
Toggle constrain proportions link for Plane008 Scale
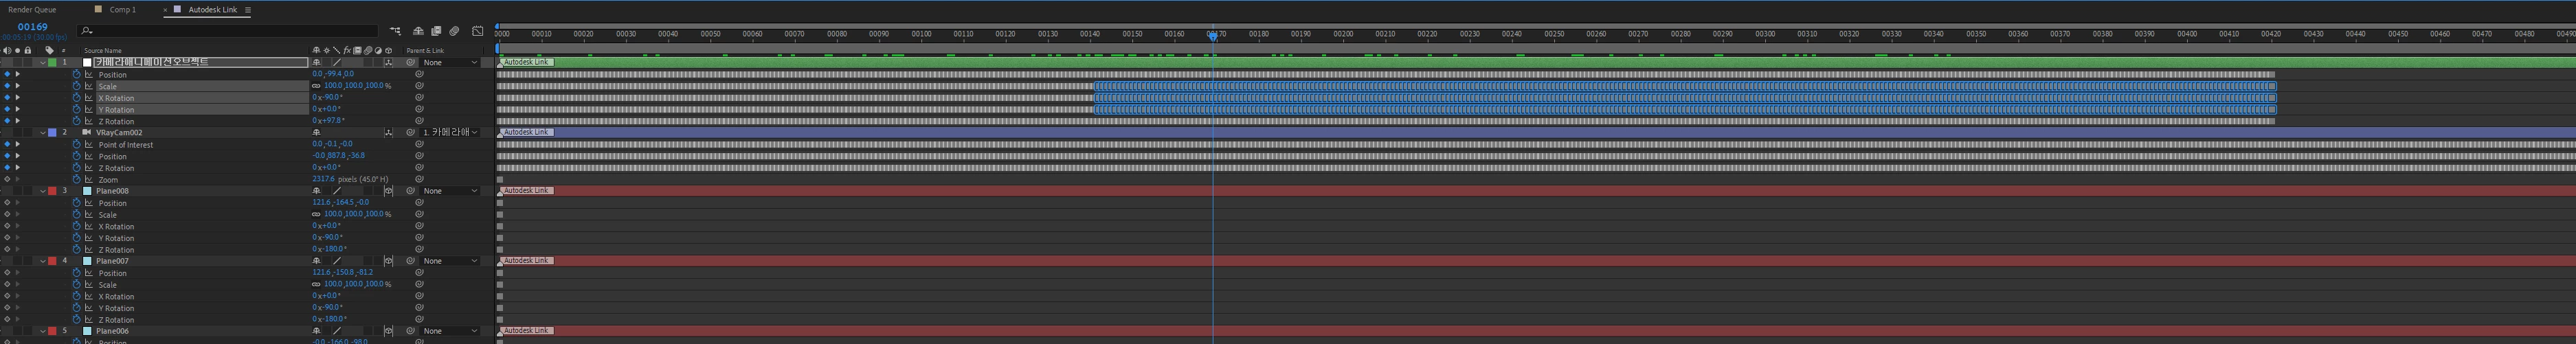(316, 214)
